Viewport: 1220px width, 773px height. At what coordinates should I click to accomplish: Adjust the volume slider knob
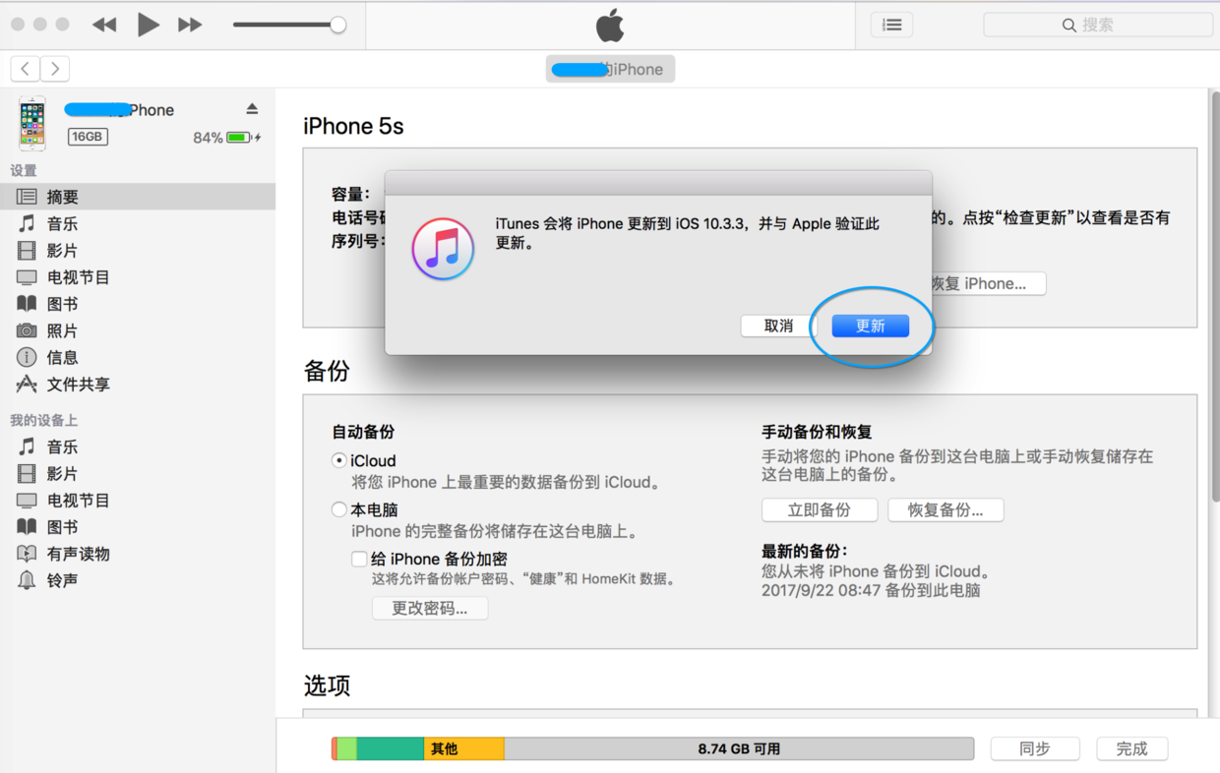pos(337,25)
